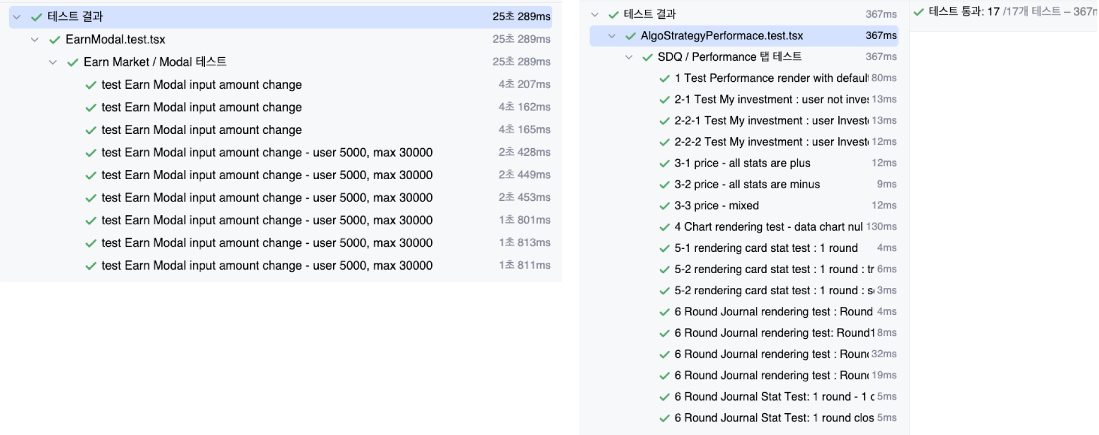
Task: Collapse the AlgoStrategyPerformace.test.tsx chevron
Action: click(612, 36)
